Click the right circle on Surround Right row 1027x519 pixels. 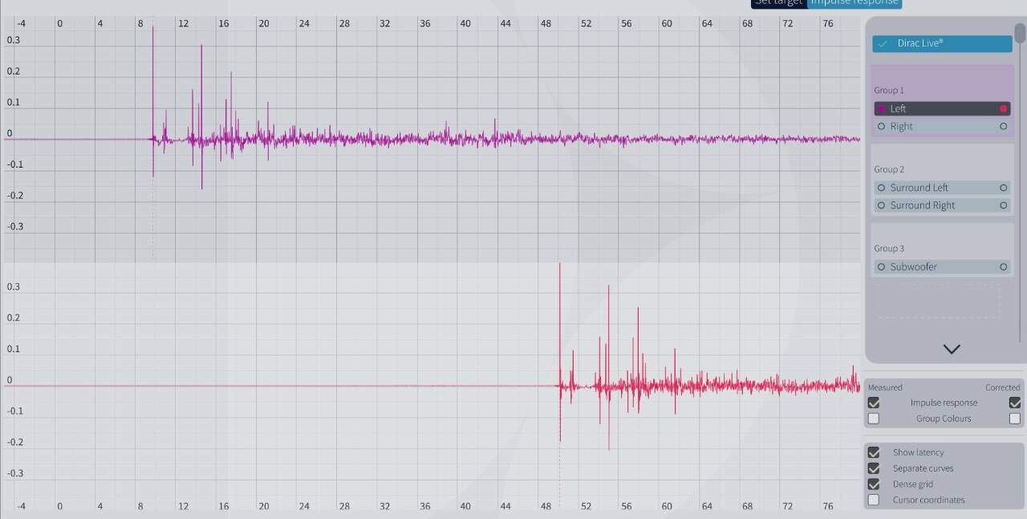(x=1003, y=205)
